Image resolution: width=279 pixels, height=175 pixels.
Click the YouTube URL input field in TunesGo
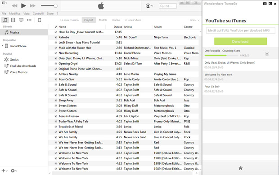pos(241,31)
